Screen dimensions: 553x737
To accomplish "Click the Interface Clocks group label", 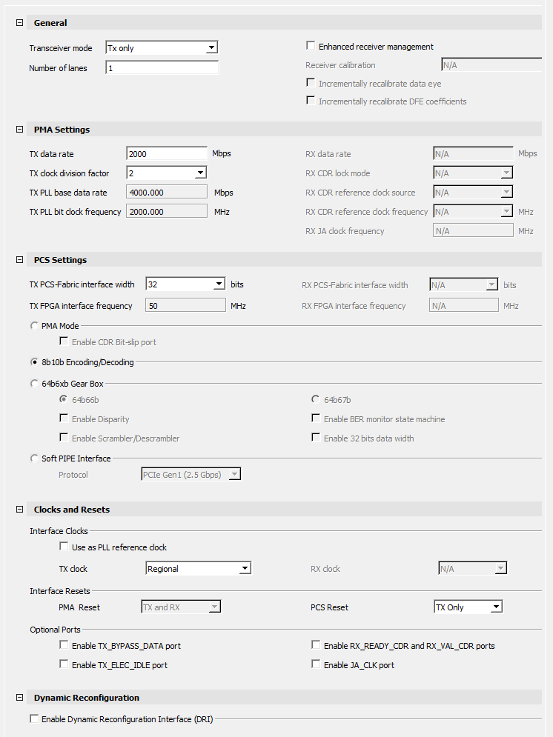I will [59, 530].
